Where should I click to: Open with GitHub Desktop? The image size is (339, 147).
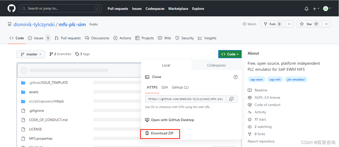click(169, 120)
